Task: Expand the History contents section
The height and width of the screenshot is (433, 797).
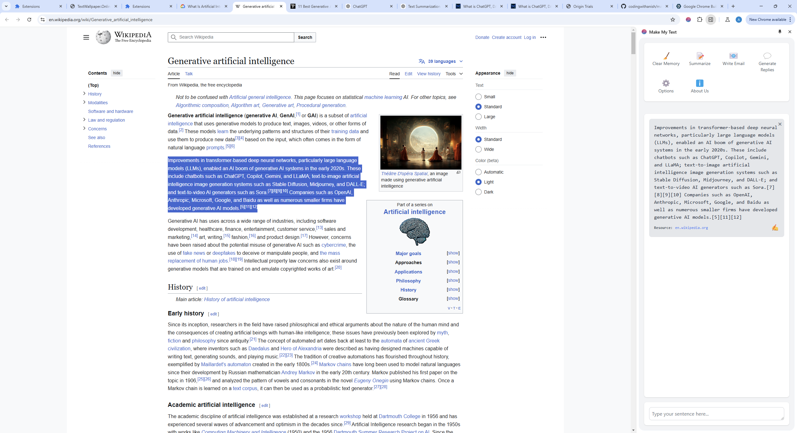Action: 84,94
